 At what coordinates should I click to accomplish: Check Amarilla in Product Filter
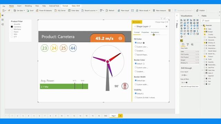[x=12, y=24]
